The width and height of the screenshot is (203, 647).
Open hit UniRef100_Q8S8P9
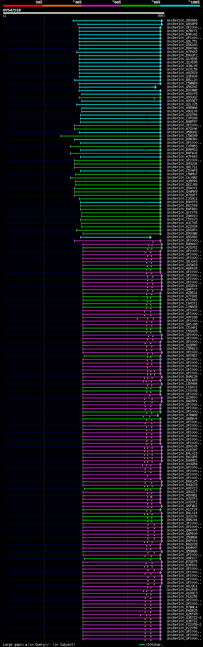(182, 24)
